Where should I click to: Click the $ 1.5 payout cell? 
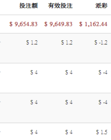pyautogui.click(x=102, y=132)
